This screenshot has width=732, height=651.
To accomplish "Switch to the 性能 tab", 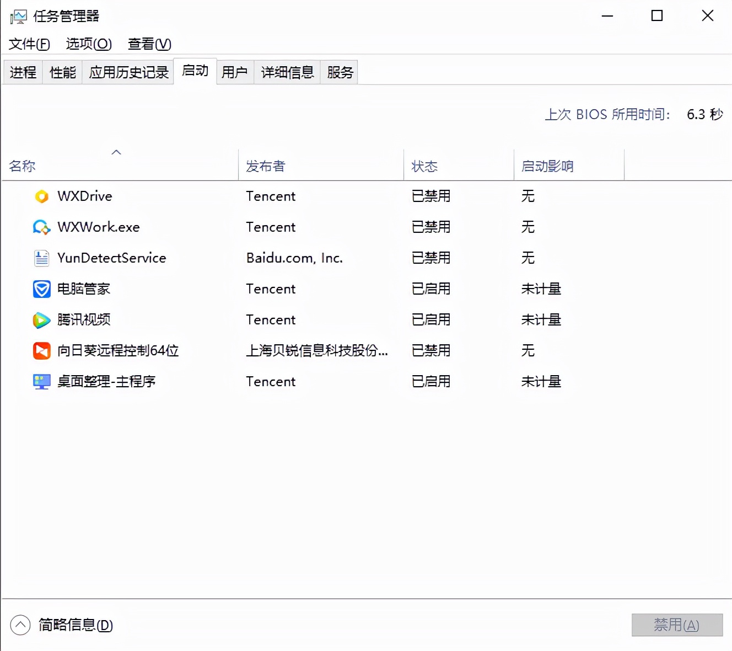I will tap(61, 72).
